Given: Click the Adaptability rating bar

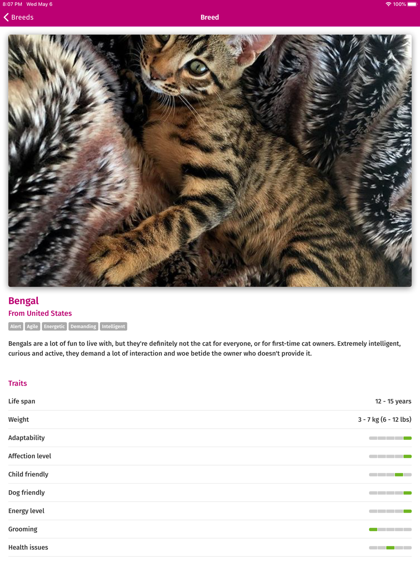Looking at the screenshot, I should [x=390, y=438].
